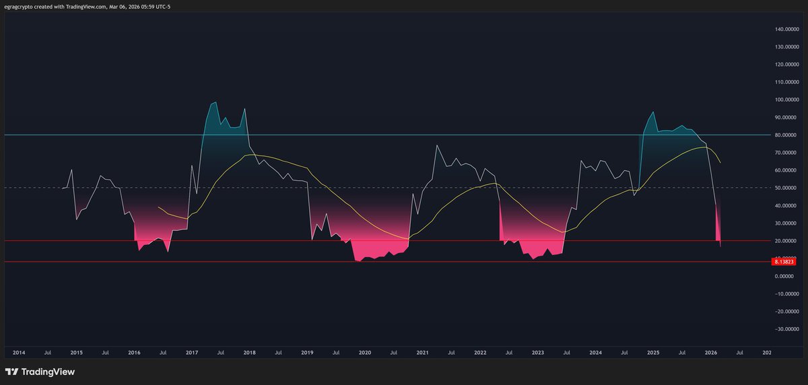Click the 2018 time axis label
The height and width of the screenshot is (385, 808).
250,352
